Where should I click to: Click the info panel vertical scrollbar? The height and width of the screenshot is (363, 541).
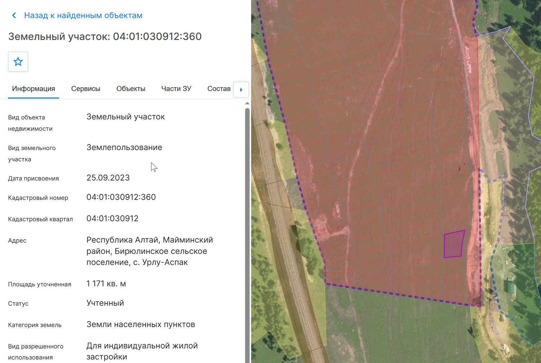pyautogui.click(x=247, y=235)
